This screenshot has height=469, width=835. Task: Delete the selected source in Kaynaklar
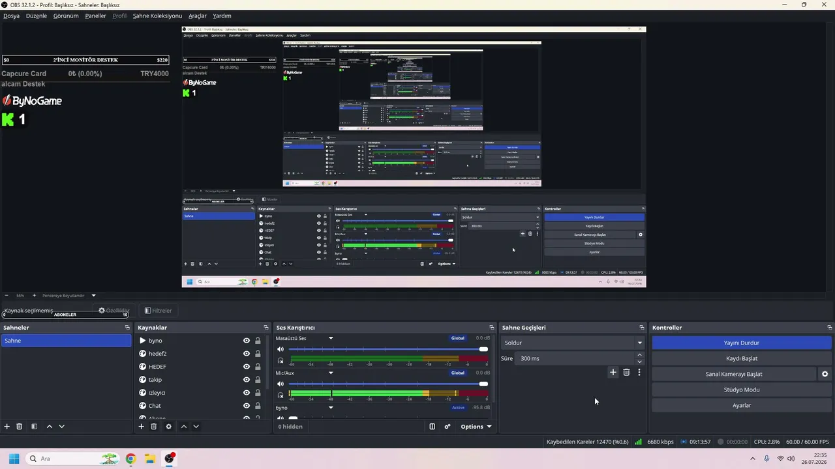pos(154,427)
